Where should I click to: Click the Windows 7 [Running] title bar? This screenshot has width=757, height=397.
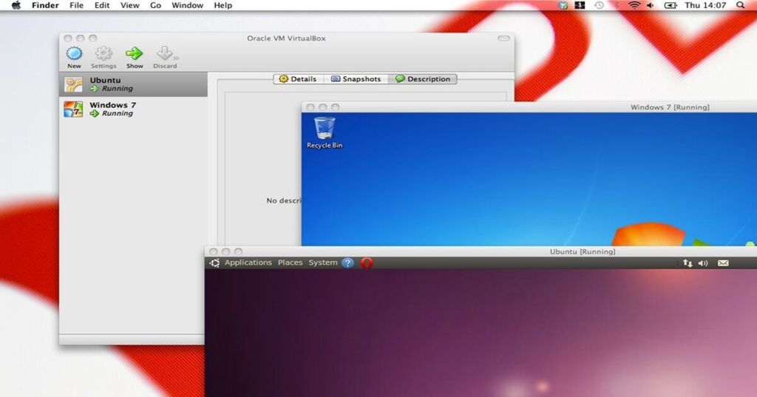click(x=529, y=106)
